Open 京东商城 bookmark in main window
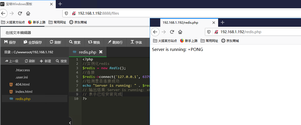This screenshot has width=301, height=125. 78,22
